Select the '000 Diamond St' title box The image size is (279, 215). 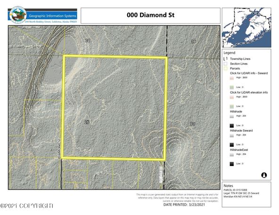150,16
